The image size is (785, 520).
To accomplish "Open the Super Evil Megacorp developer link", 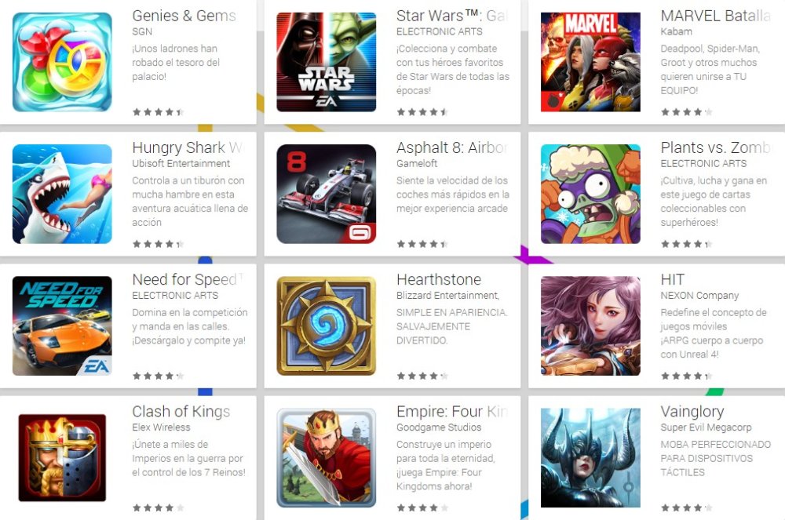I will [x=706, y=427].
